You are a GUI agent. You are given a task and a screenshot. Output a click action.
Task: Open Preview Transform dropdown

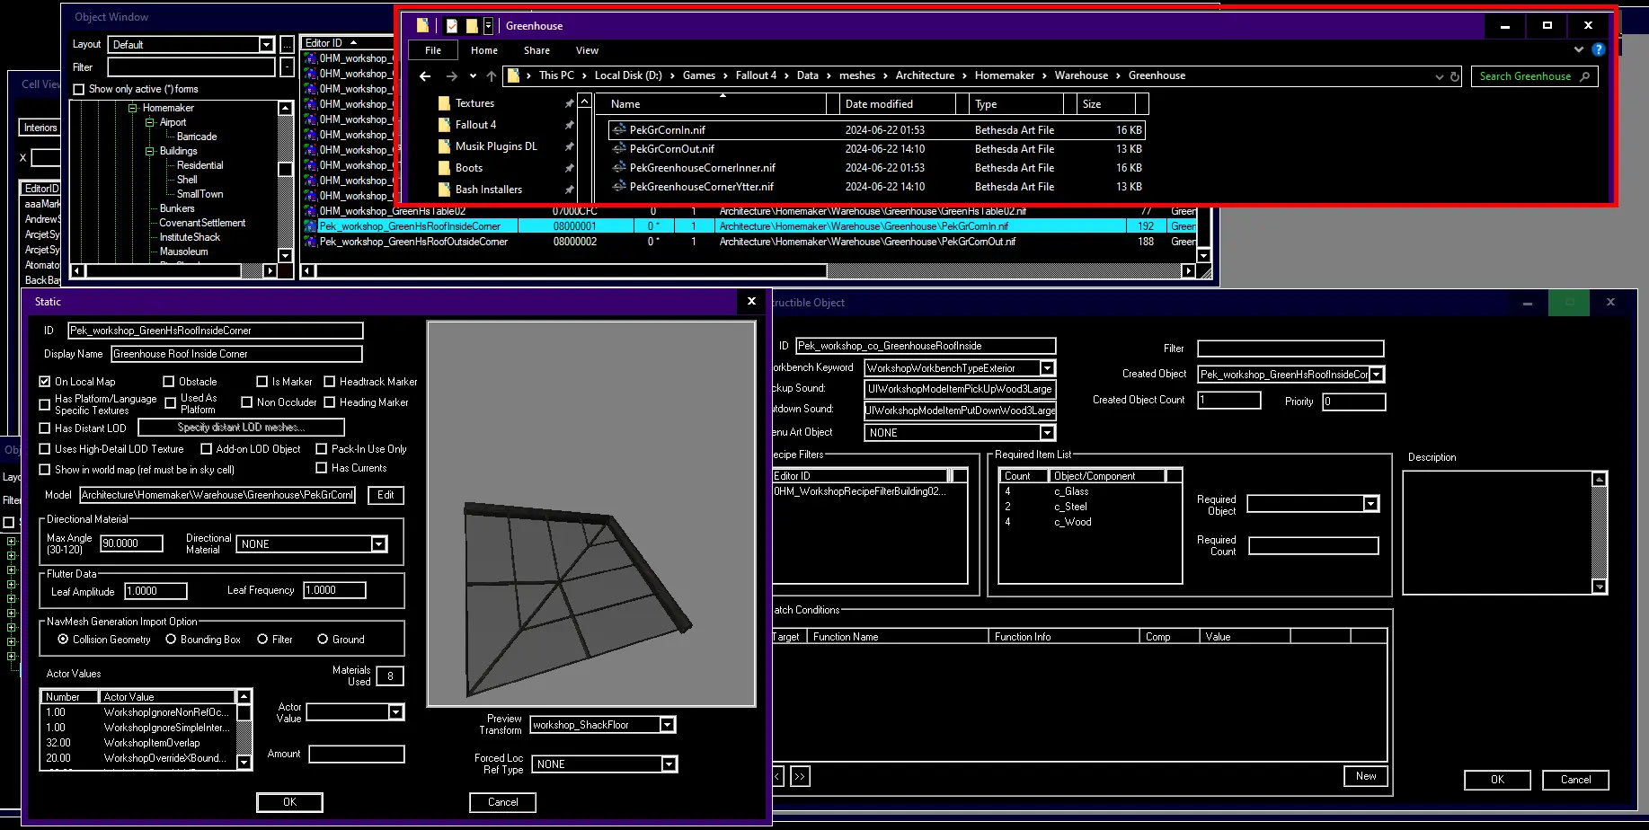coord(667,725)
